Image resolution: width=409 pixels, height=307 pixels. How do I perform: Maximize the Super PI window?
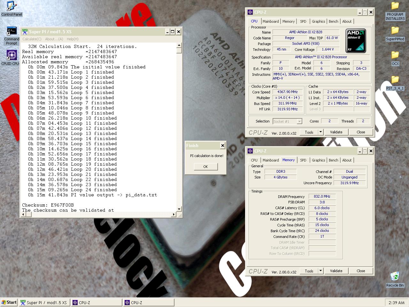pyautogui.click(x=173, y=32)
